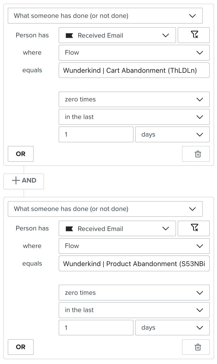Open the second Flow filter dropdown
The width and height of the screenshot is (217, 364).
coord(134,246)
